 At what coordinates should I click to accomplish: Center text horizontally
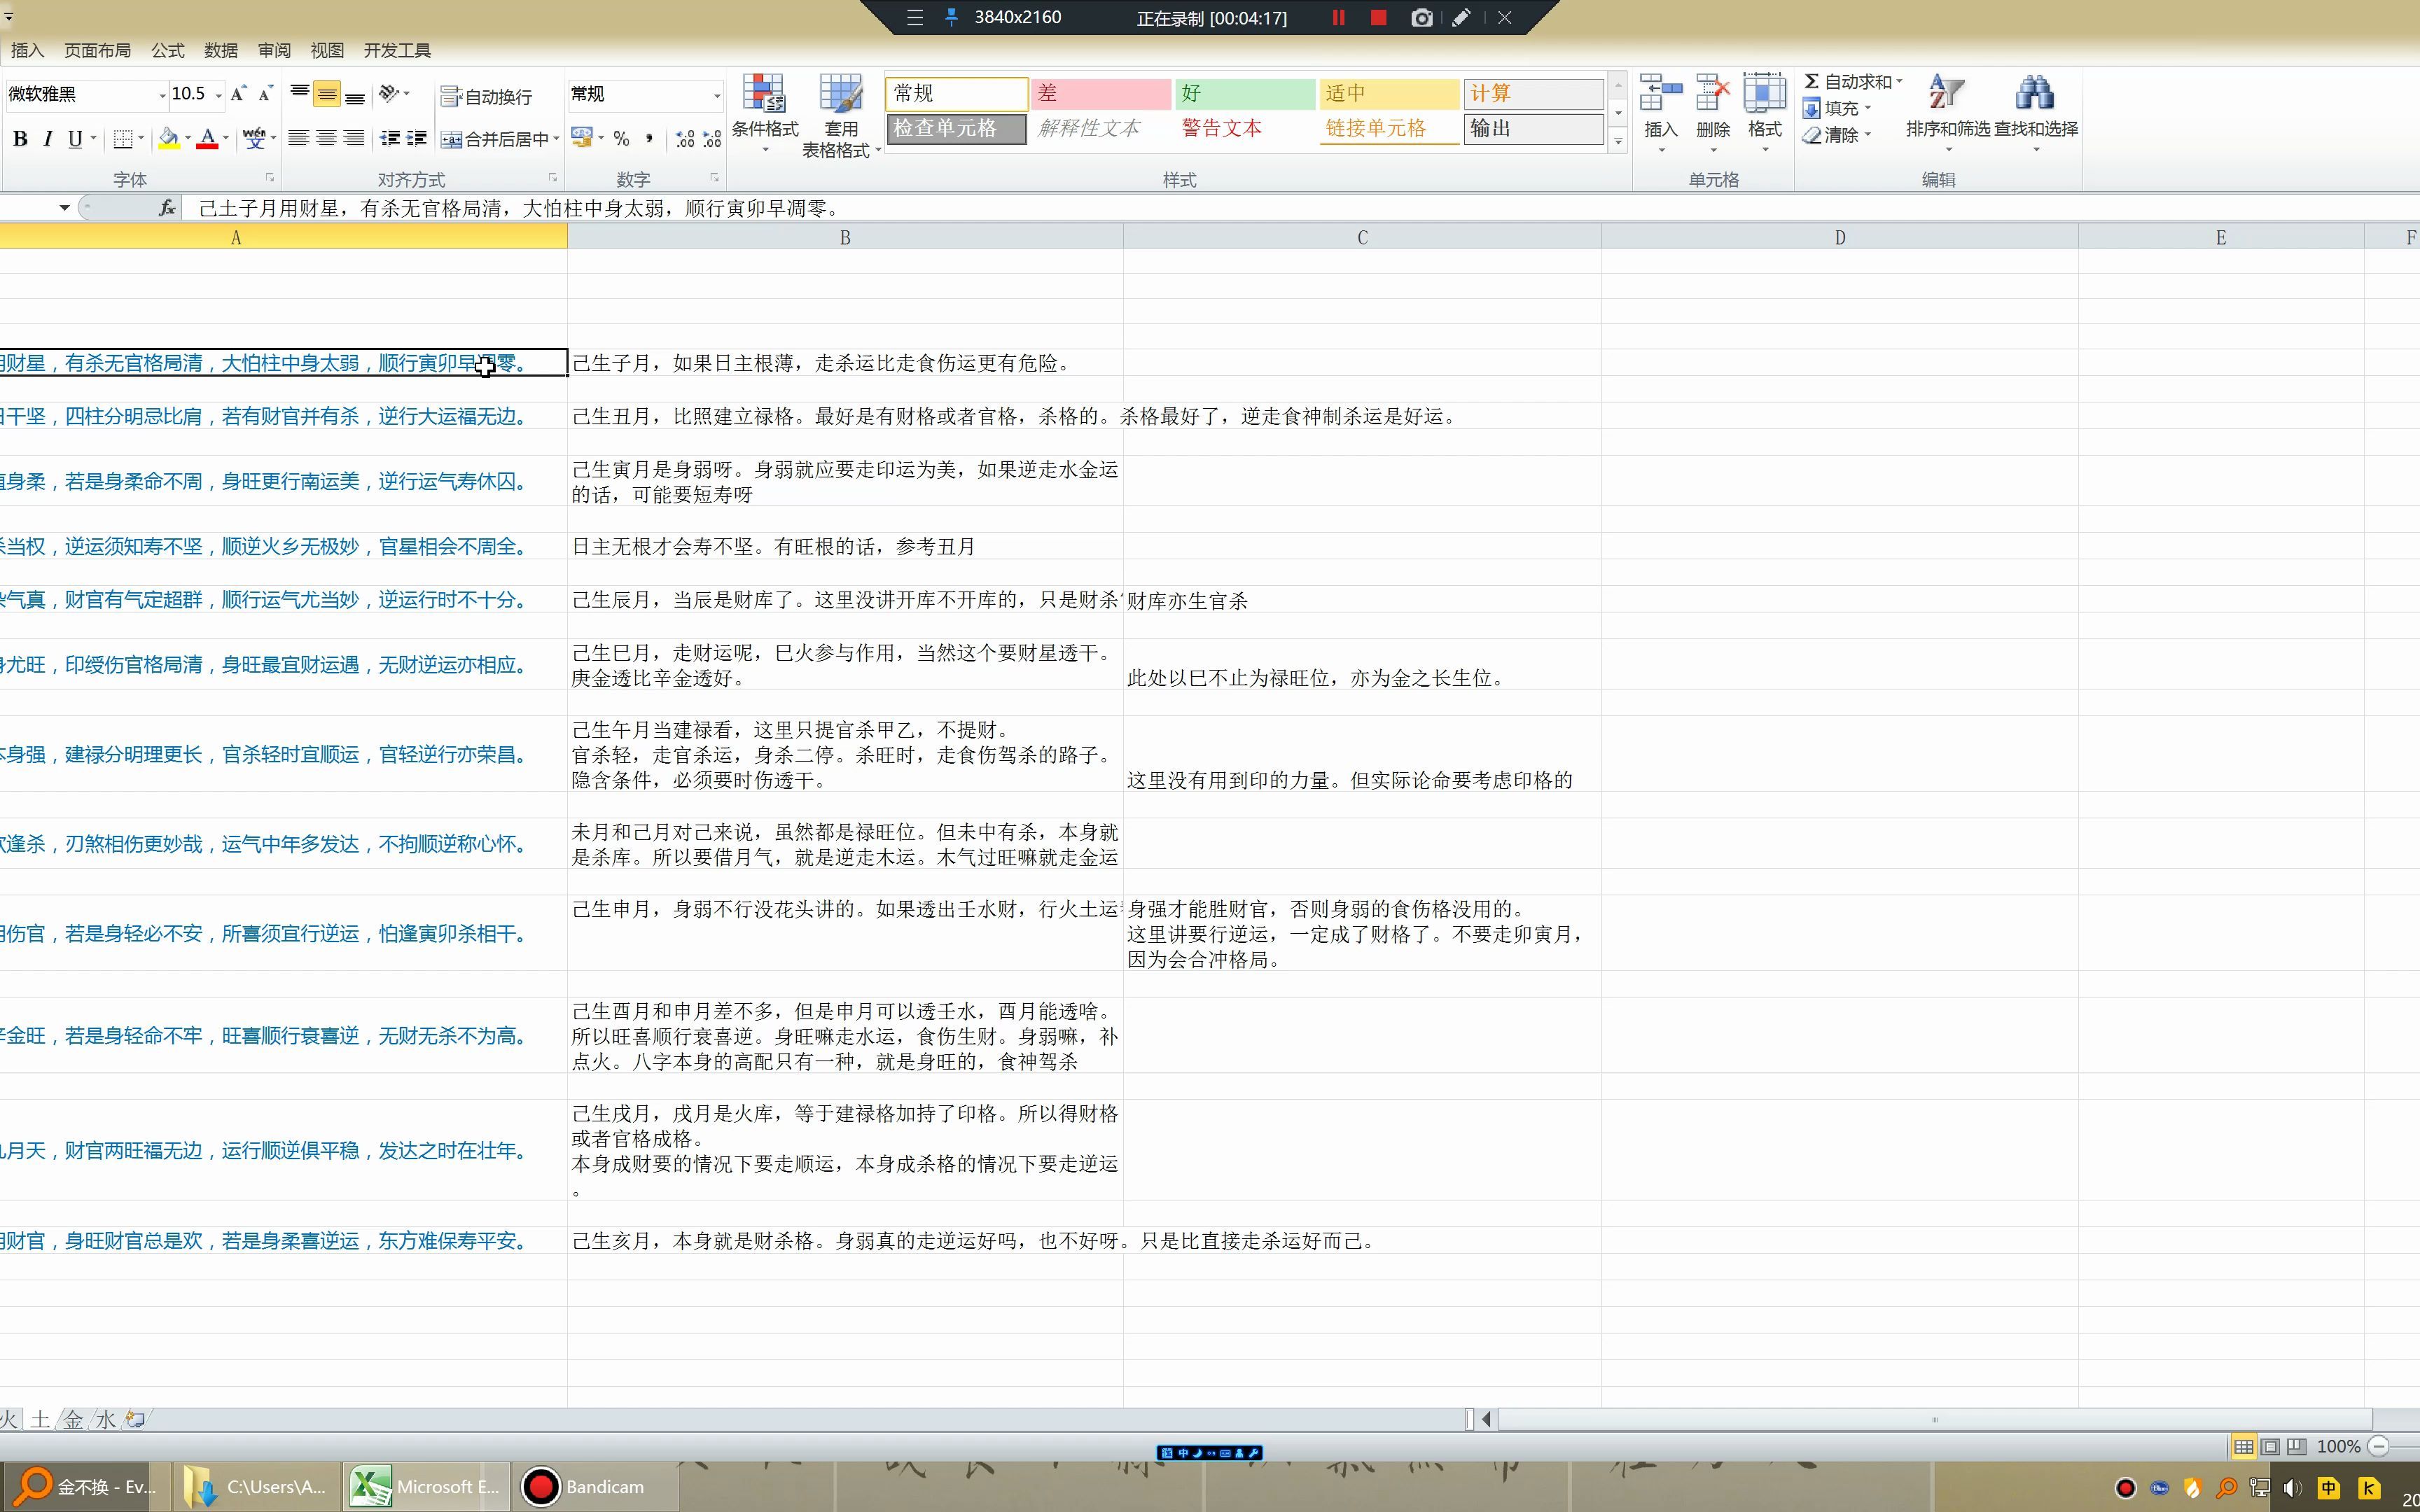coord(326,139)
